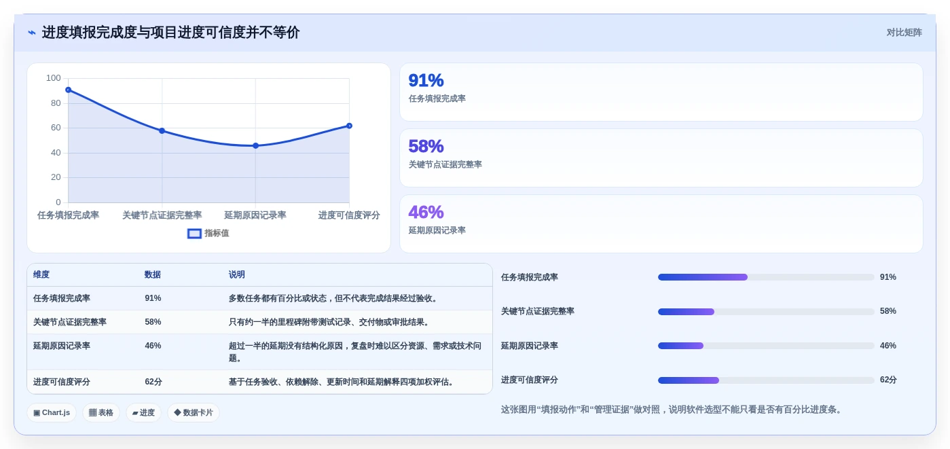Viewport: 950px width, 449px height.
Task: Click table cell 关键节点证据完整率 in 维度 column
Action: (x=70, y=322)
